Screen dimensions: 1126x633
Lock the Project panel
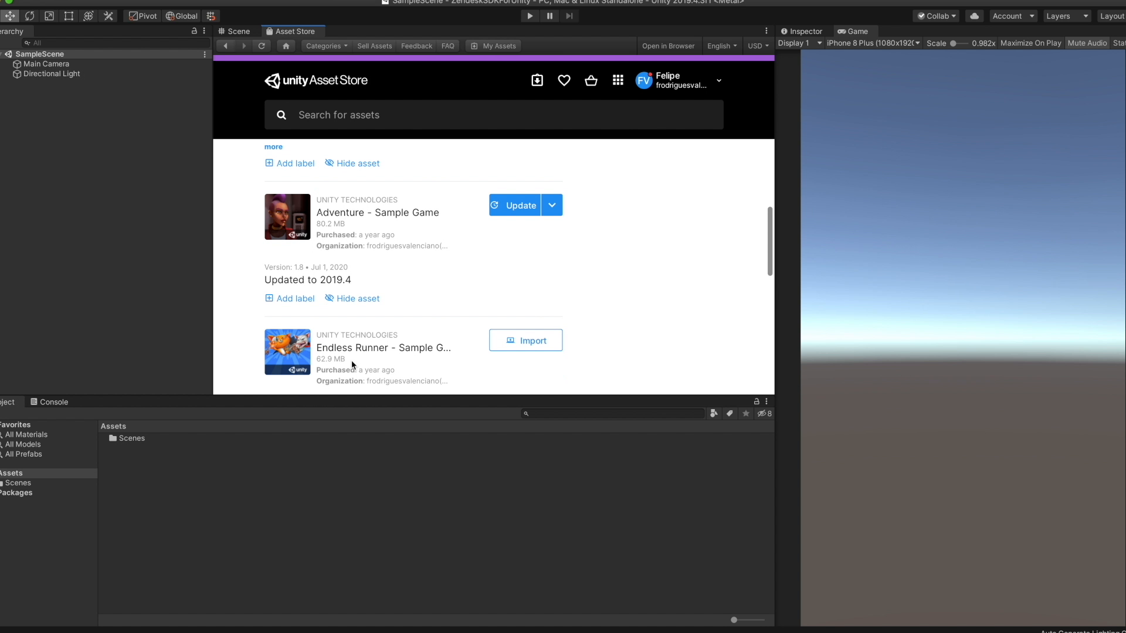tap(757, 401)
